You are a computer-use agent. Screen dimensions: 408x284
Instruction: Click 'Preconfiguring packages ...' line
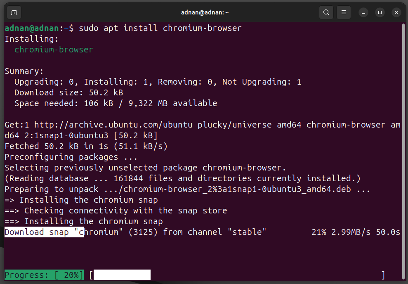pos(71,157)
